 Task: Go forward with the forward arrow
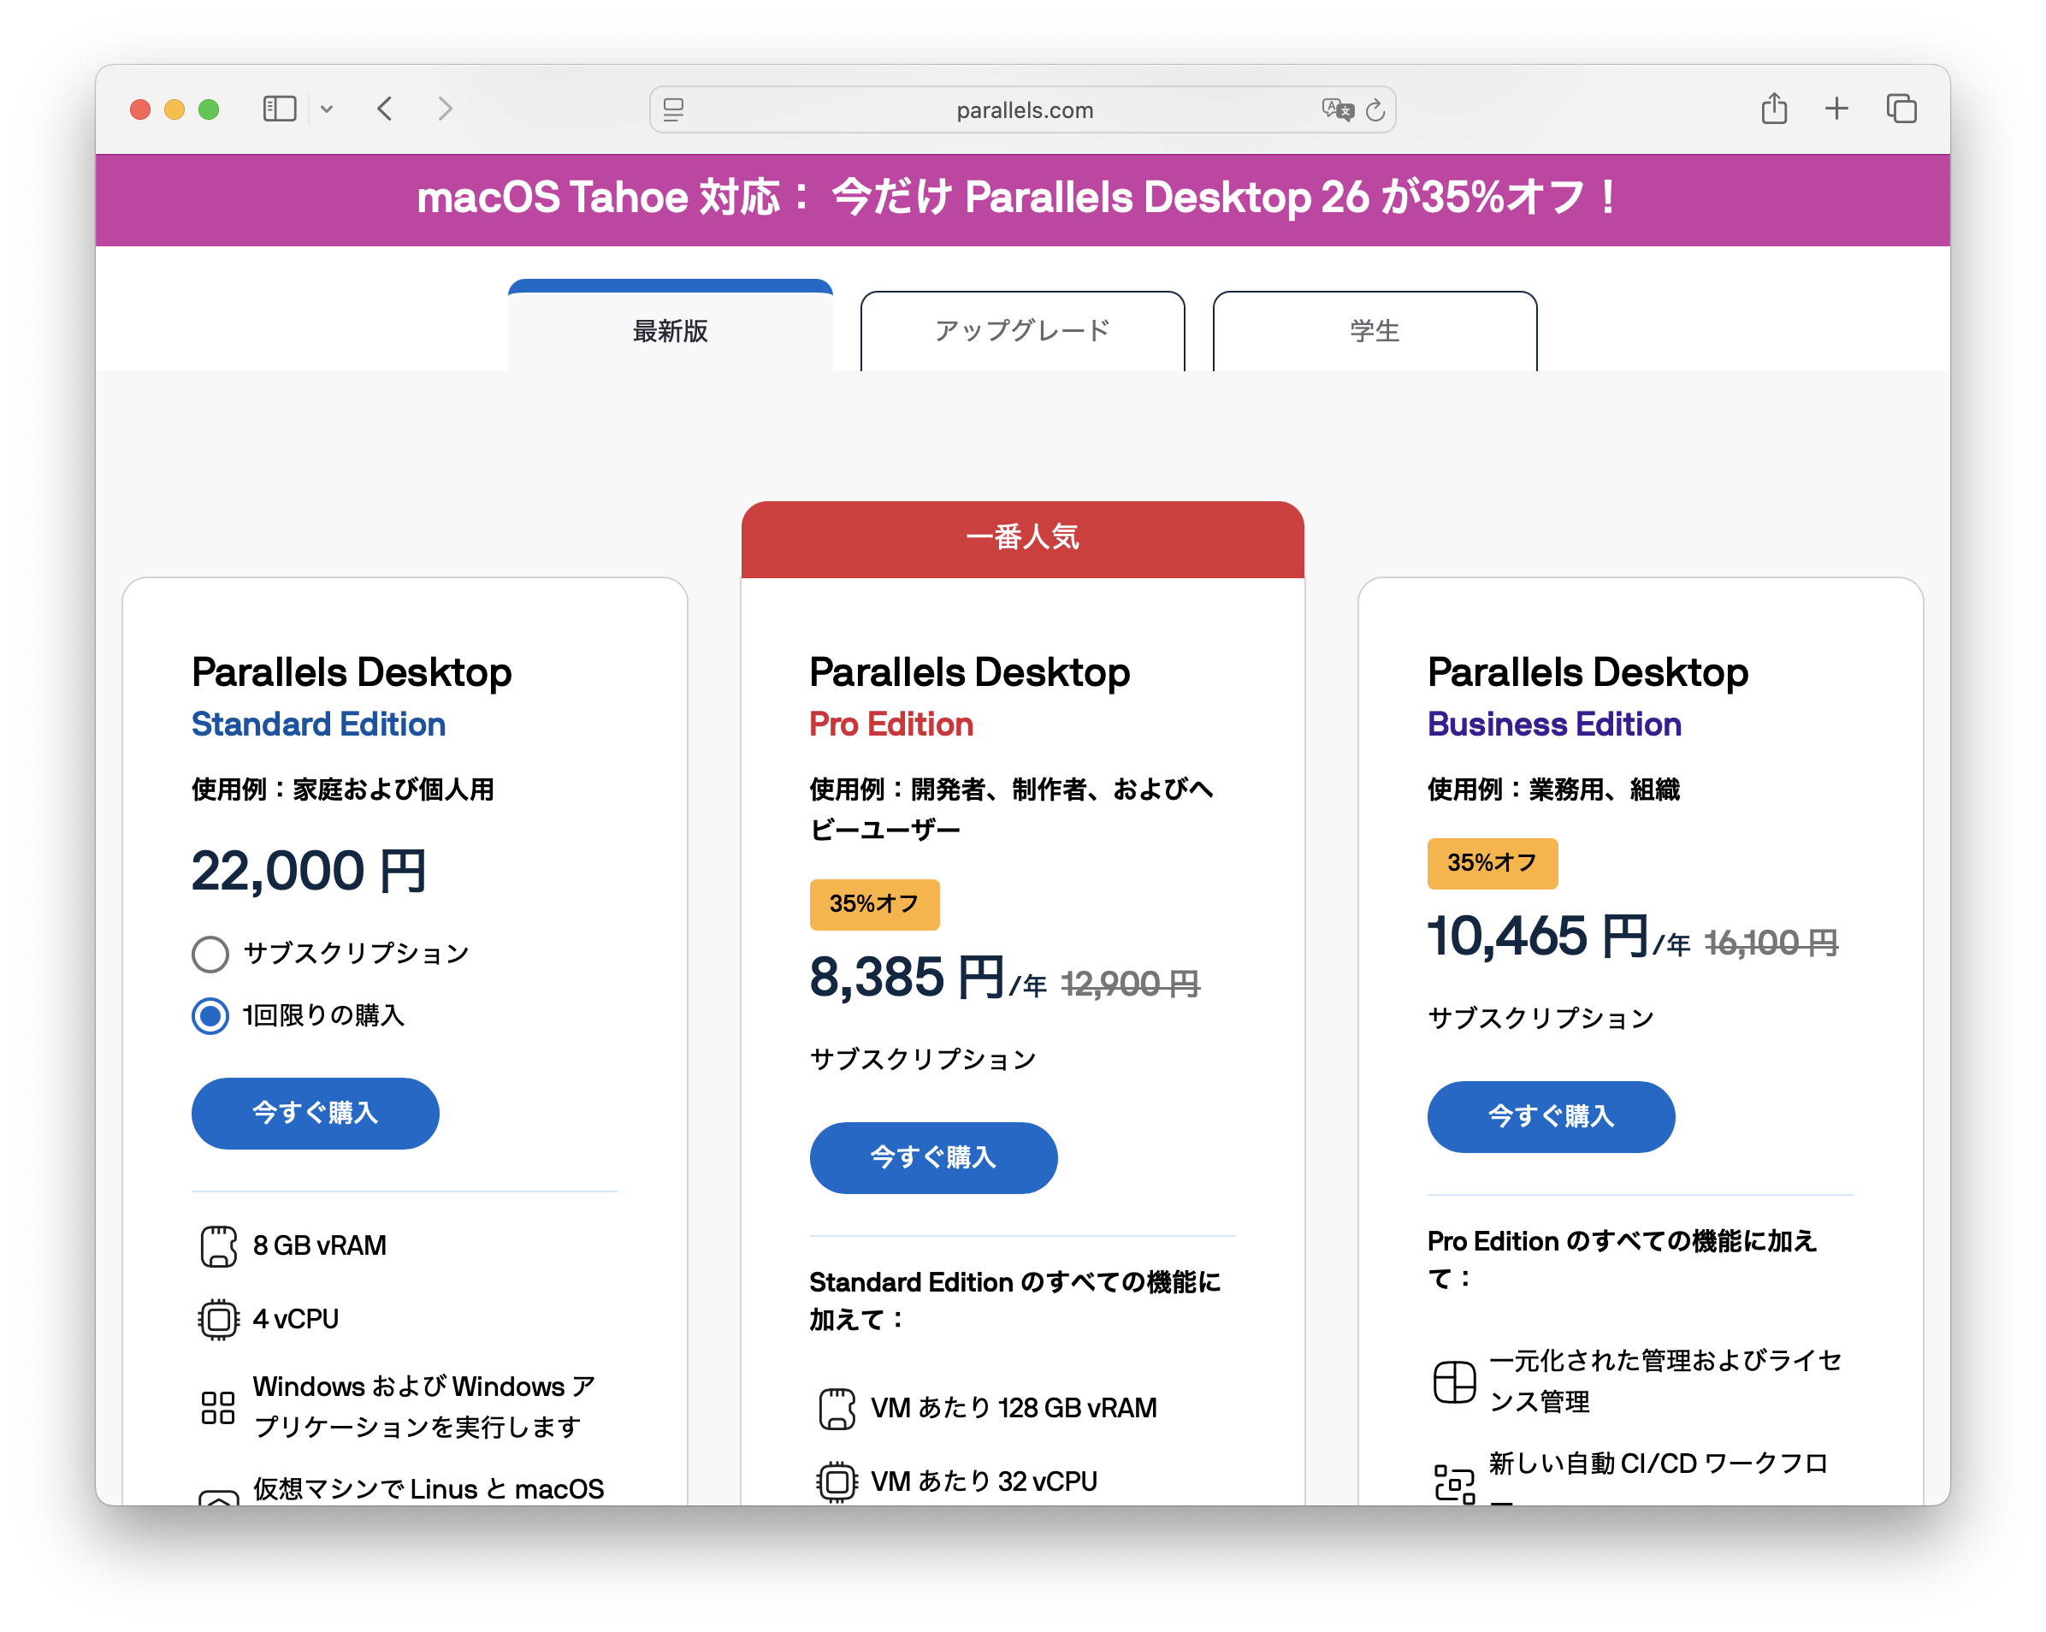pyautogui.click(x=445, y=109)
